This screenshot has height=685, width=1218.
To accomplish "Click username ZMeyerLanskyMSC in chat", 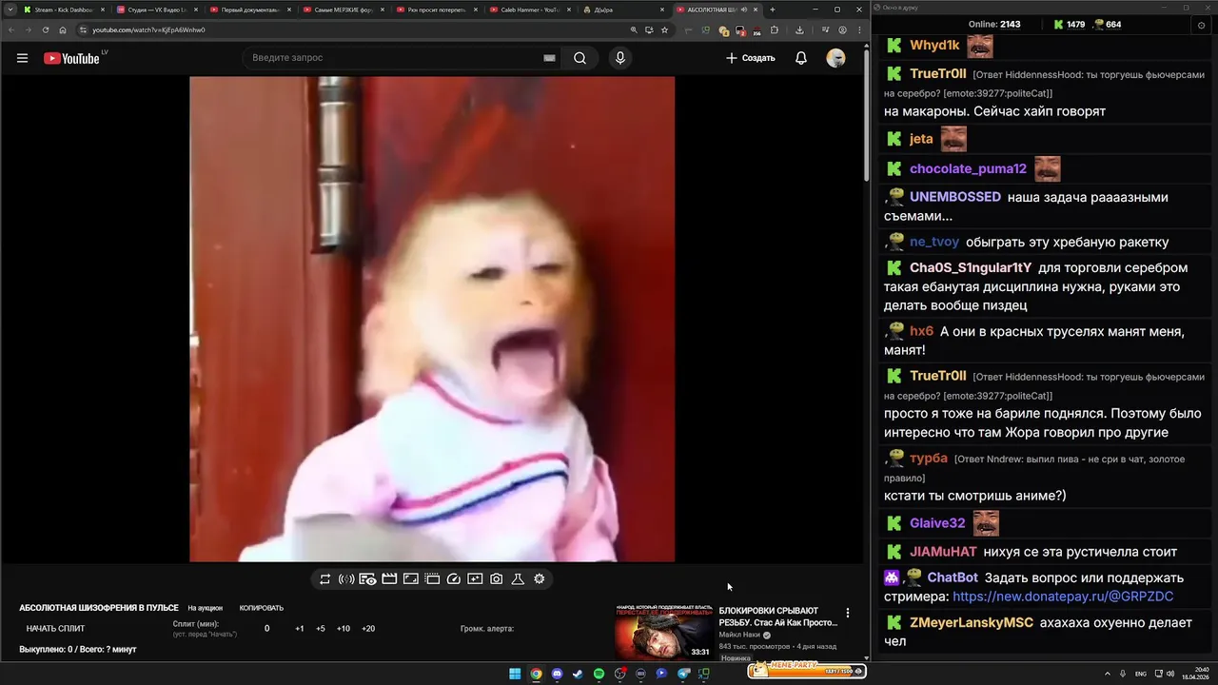I will click(x=972, y=622).
